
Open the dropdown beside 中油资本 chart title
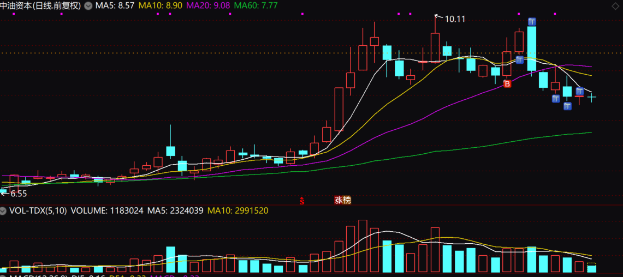coord(88,6)
